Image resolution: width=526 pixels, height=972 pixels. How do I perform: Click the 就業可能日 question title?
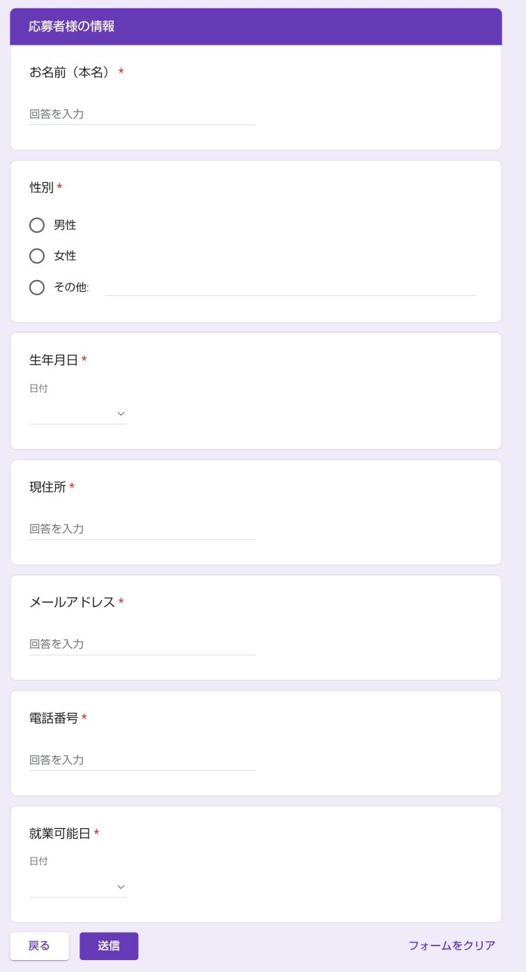[x=60, y=833]
